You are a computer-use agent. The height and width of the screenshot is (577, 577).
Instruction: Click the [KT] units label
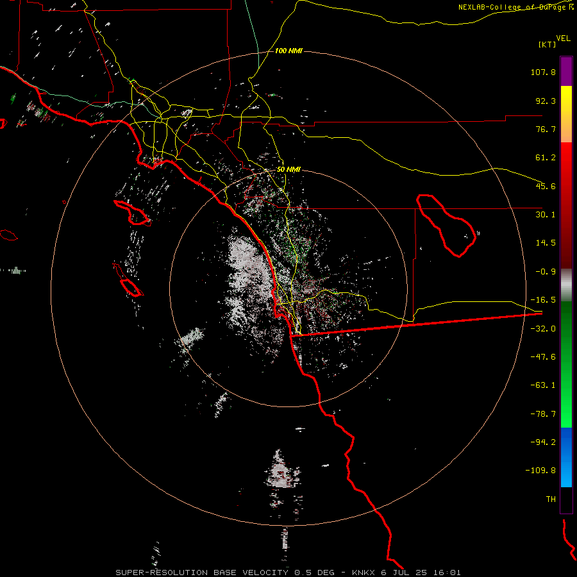click(x=548, y=44)
